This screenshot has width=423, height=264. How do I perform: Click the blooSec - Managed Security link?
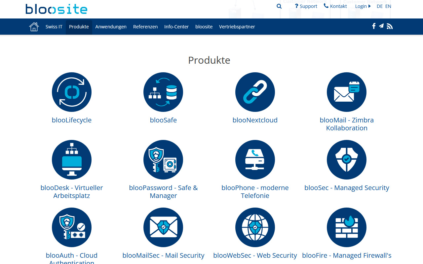347,188
